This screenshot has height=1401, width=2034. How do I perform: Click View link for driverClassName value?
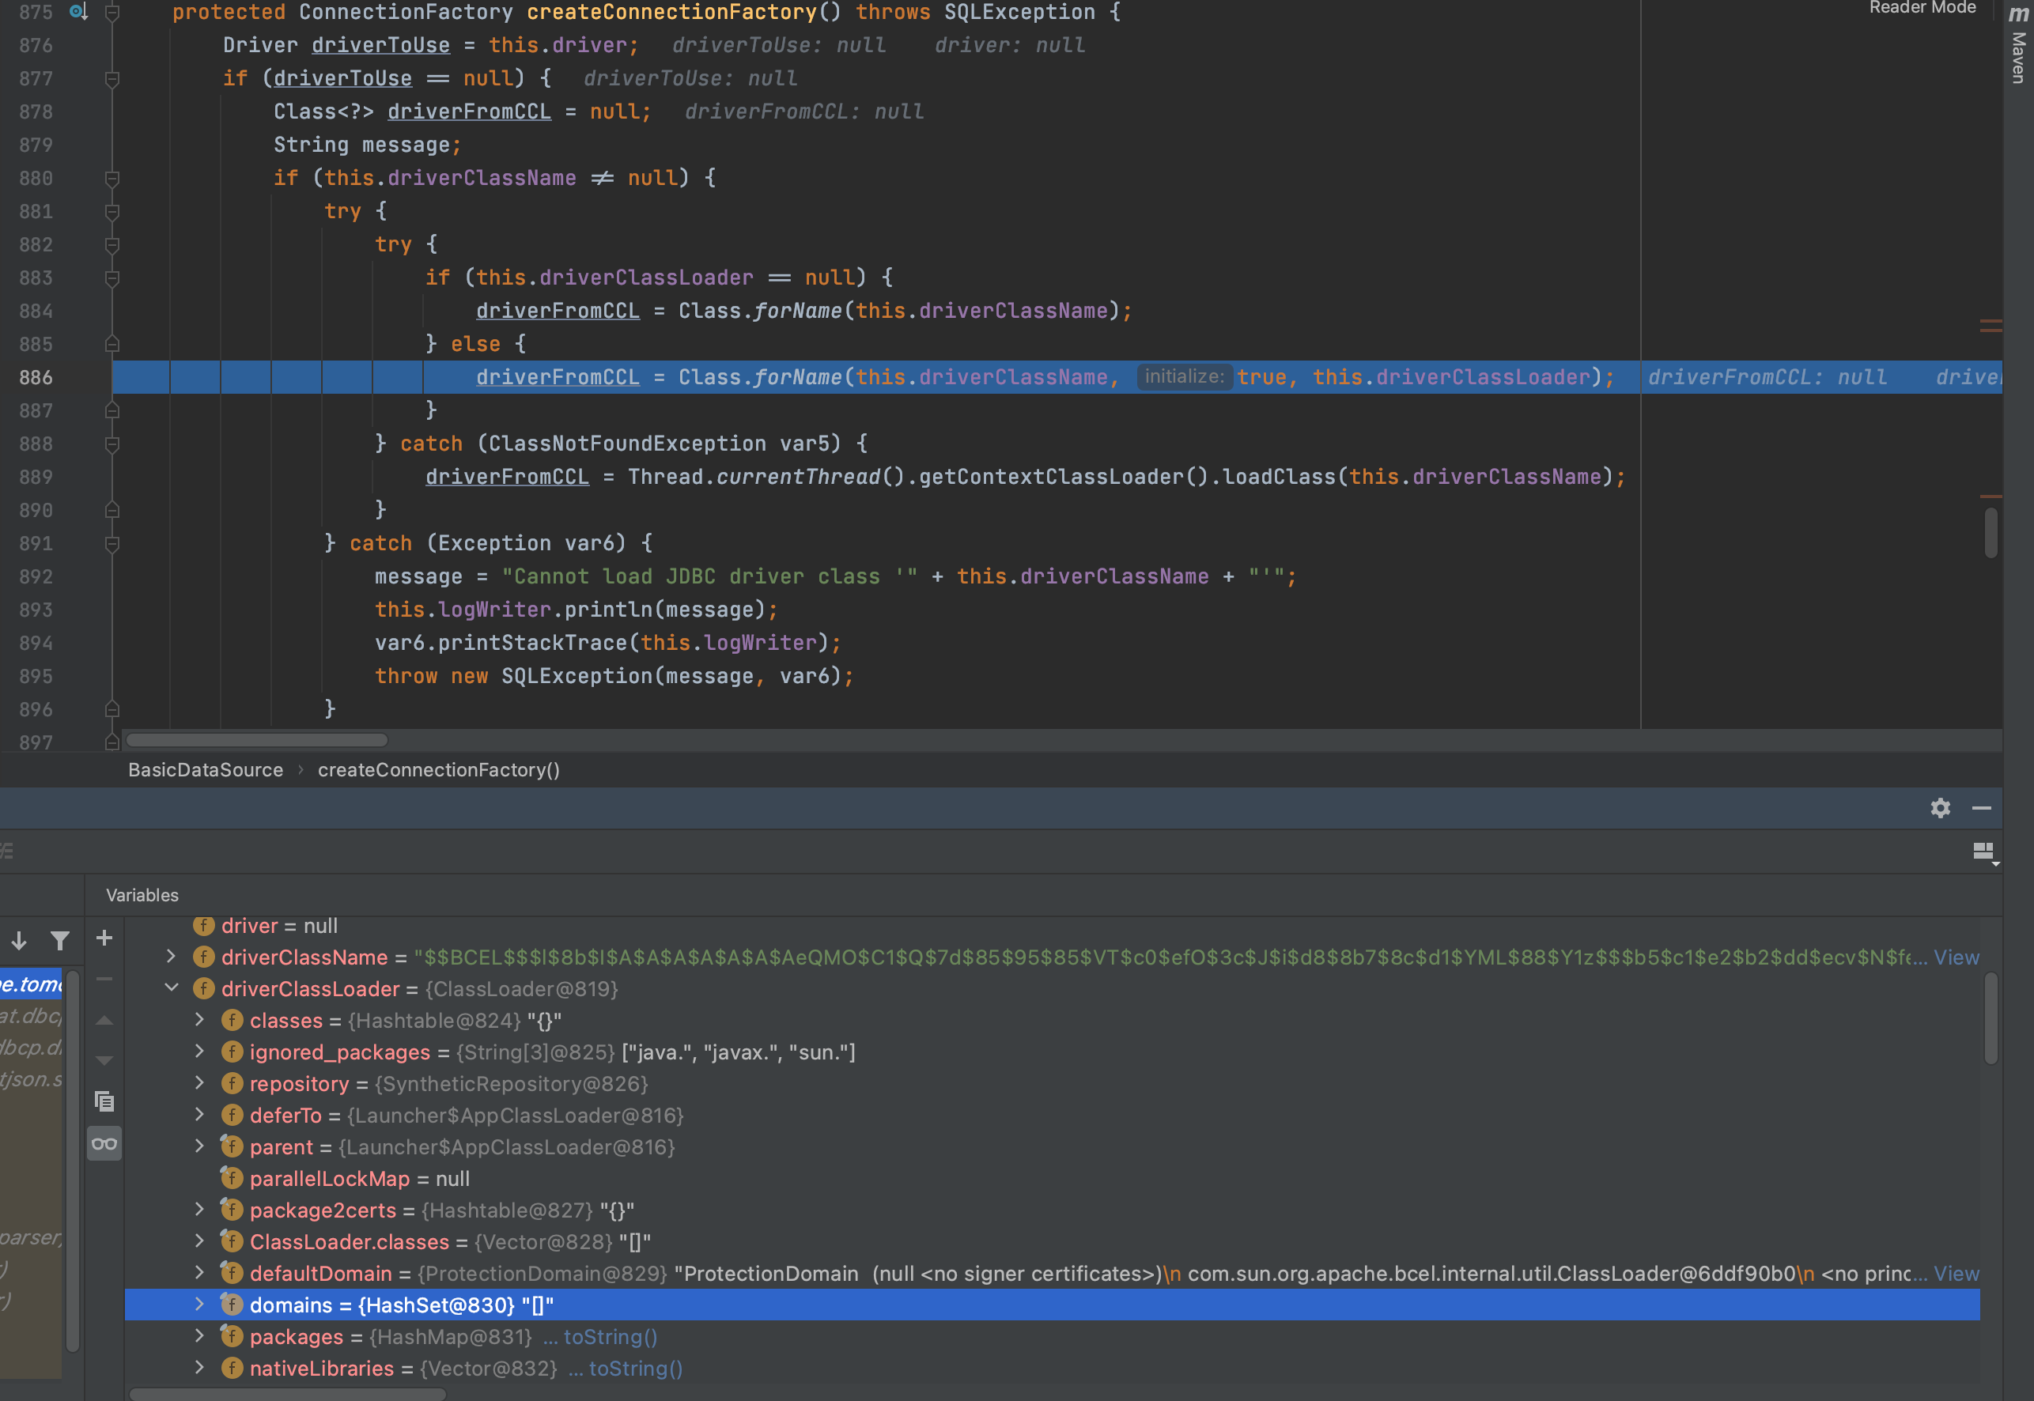1956,957
